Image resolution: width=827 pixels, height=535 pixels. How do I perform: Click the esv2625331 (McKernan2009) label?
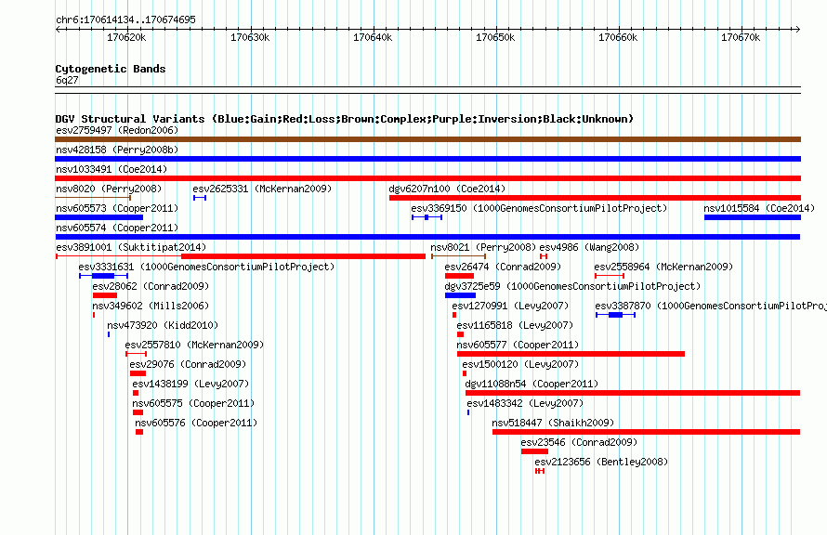point(262,189)
